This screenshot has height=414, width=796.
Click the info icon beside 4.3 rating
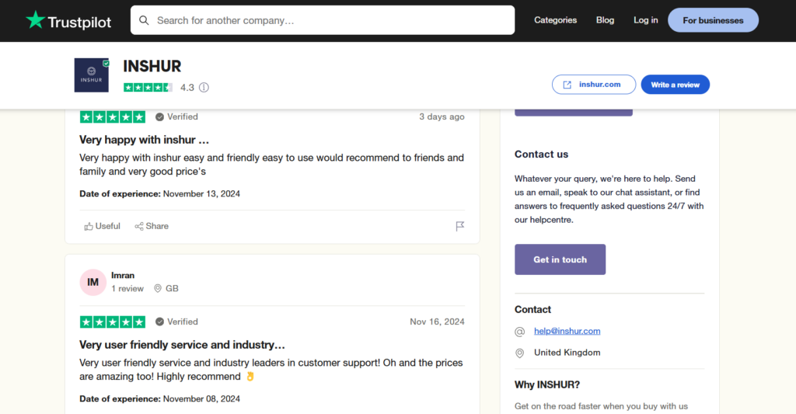(204, 88)
